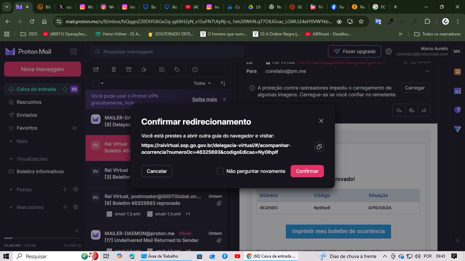Click the Pesquisar mensagens search field
The width and height of the screenshot is (465, 261).
click(167, 52)
